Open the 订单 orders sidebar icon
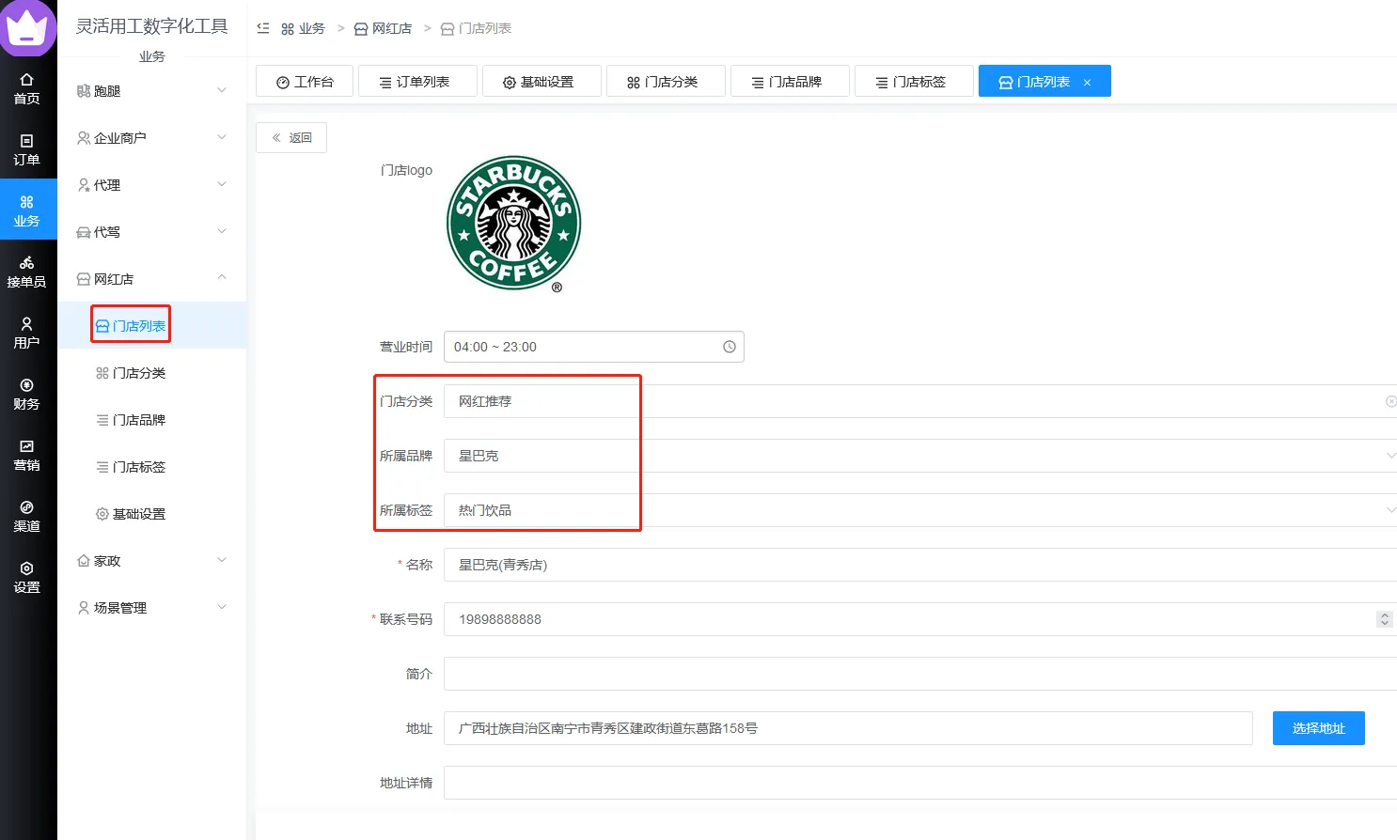Image resolution: width=1397 pixels, height=840 pixels. [x=26, y=149]
